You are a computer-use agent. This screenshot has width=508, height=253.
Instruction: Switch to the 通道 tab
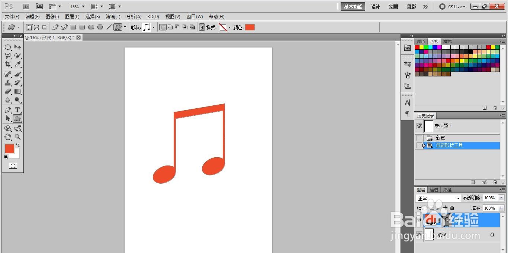434,190
